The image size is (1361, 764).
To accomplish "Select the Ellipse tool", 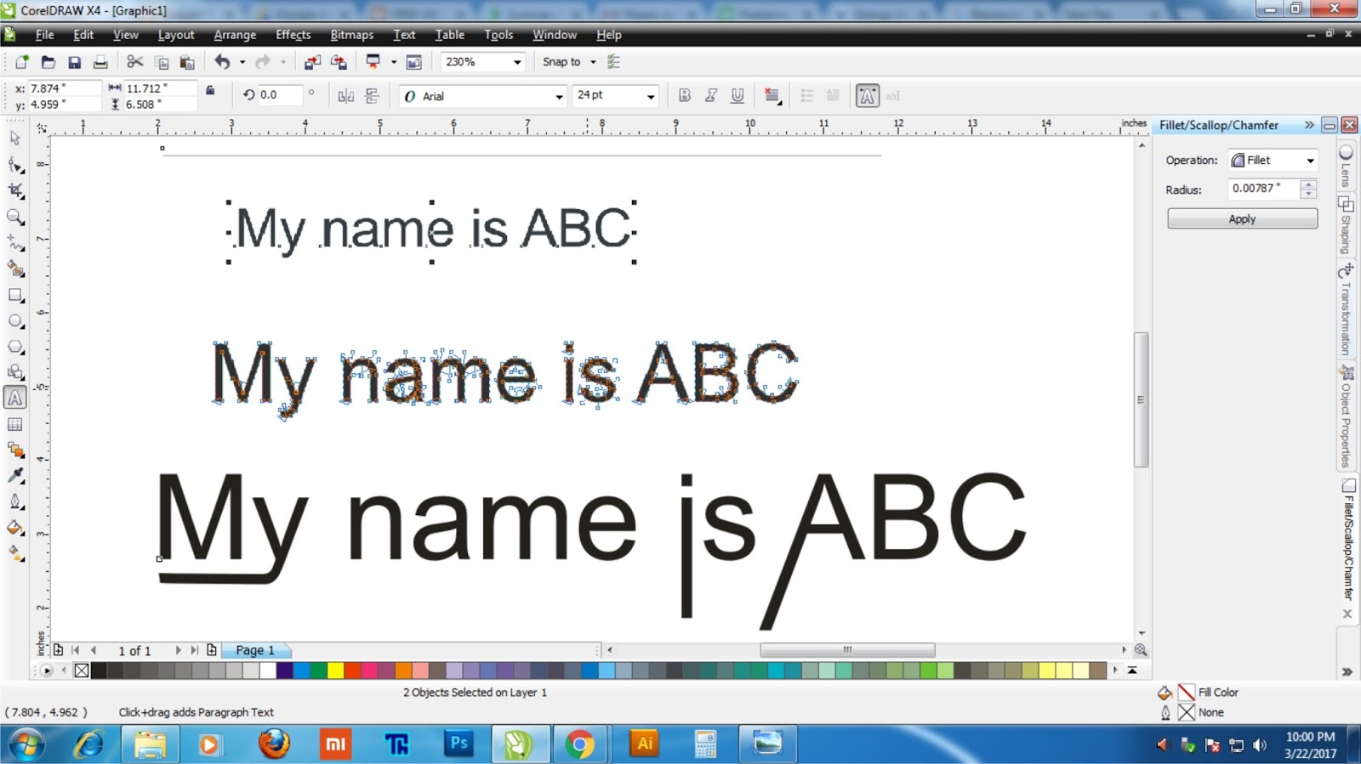I will click(x=15, y=321).
